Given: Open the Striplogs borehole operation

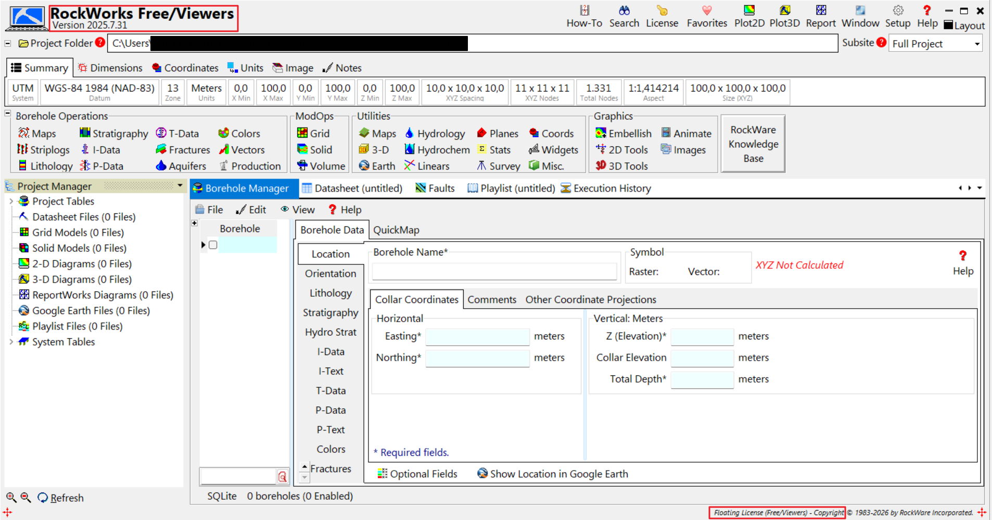Looking at the screenshot, I should 43,150.
